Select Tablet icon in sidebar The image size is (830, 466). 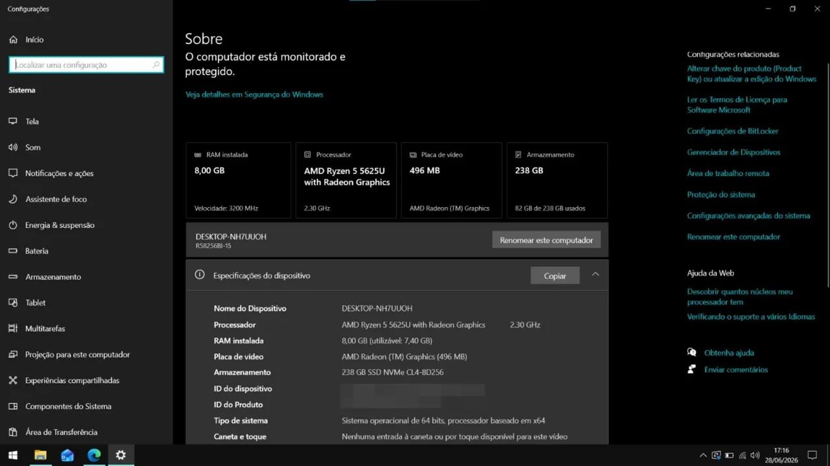pyautogui.click(x=13, y=302)
